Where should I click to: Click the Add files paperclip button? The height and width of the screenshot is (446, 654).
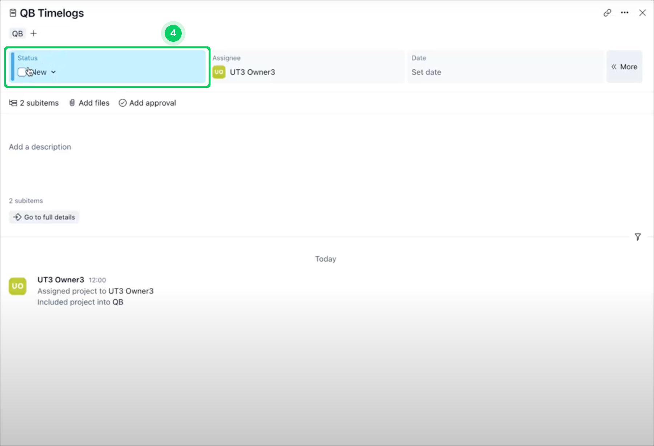[89, 103]
